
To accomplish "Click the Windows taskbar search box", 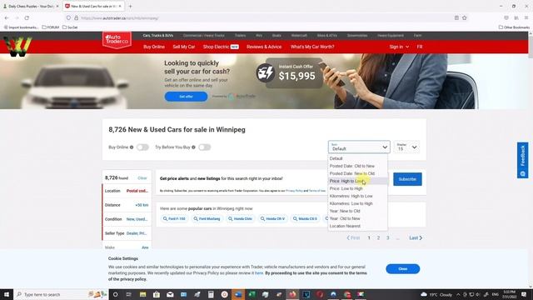I will pyautogui.click(x=61, y=294).
